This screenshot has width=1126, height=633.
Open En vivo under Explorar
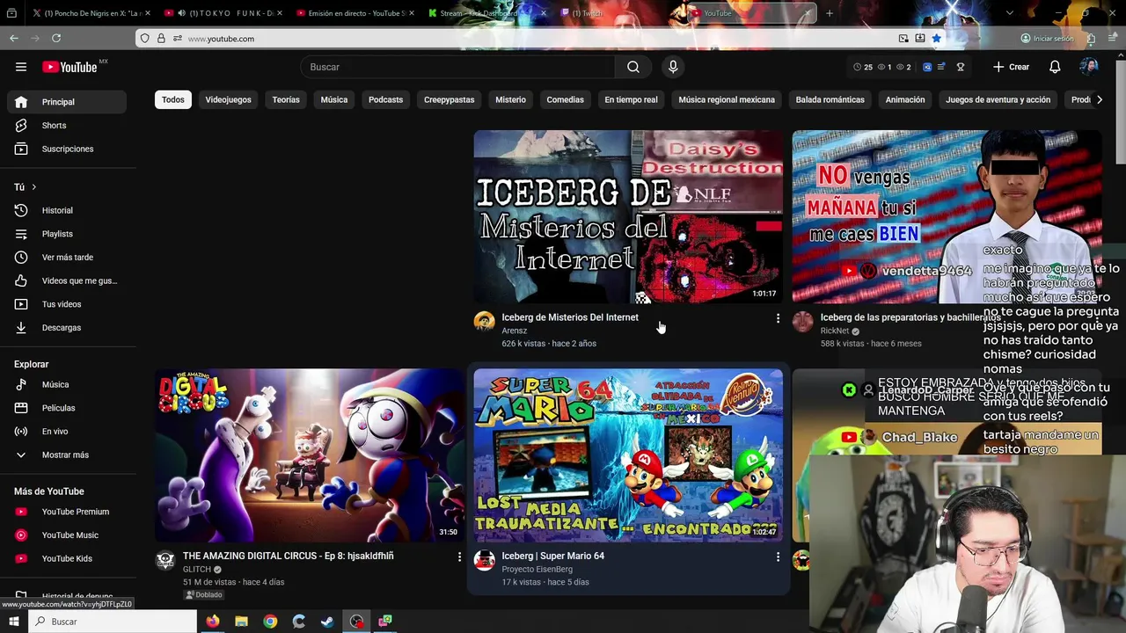[x=67, y=432]
